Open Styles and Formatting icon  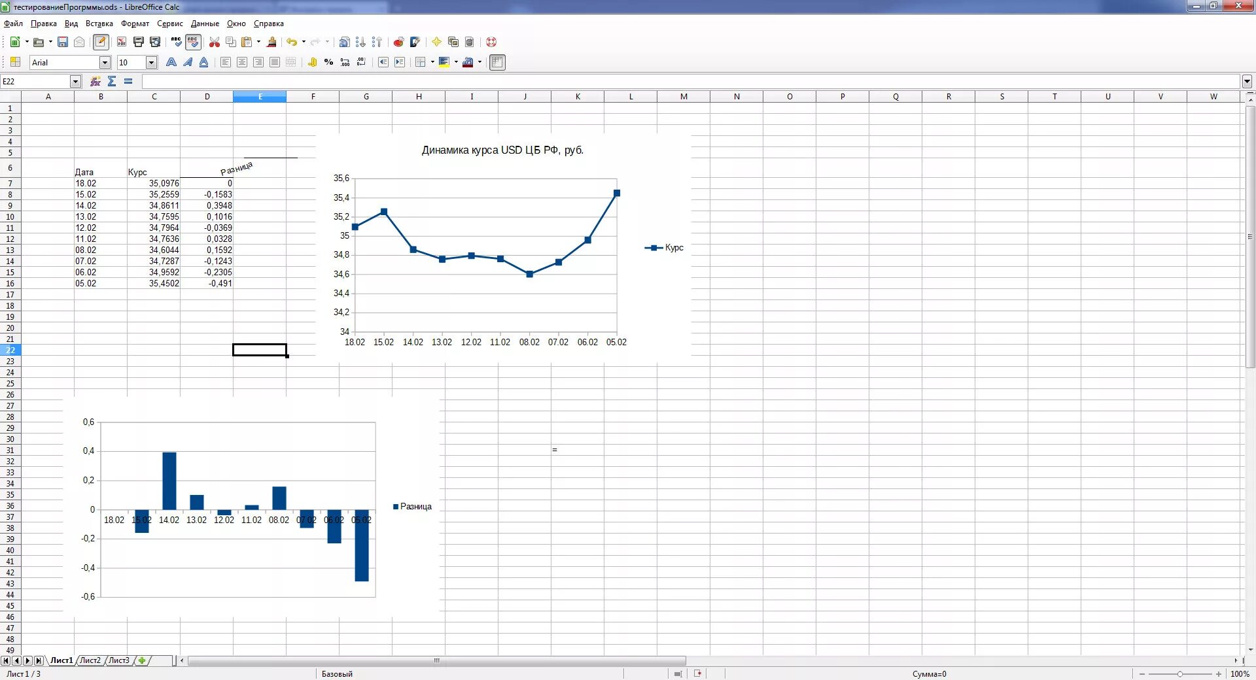tap(14, 62)
